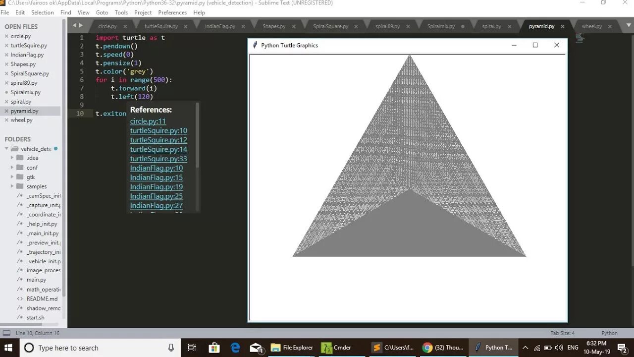Select wheel.py in the Open Files list
The image size is (634, 357).
pos(22,120)
